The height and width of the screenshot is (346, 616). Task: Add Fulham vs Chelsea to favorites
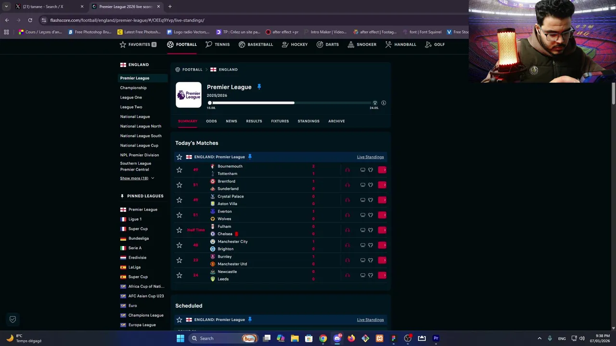179,230
